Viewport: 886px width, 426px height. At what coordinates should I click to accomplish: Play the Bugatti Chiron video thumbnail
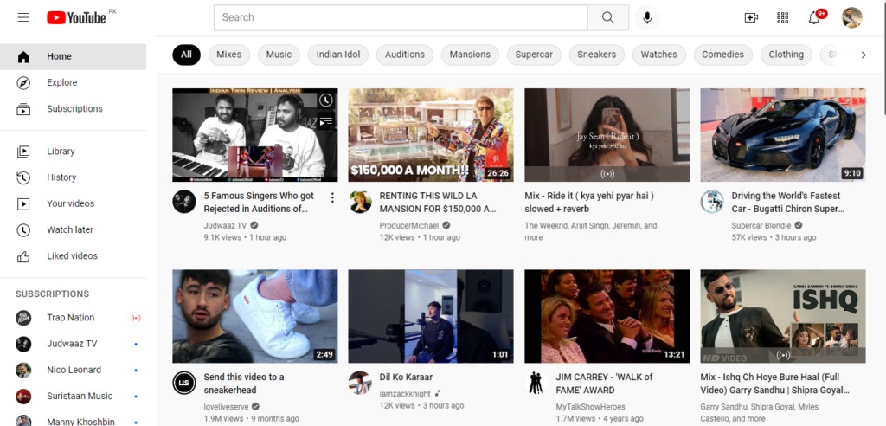pos(782,135)
